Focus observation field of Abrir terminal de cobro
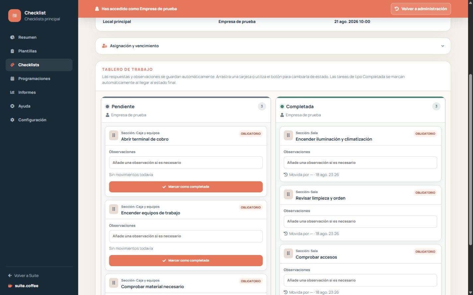The width and height of the screenshot is (473, 295). 186,163
